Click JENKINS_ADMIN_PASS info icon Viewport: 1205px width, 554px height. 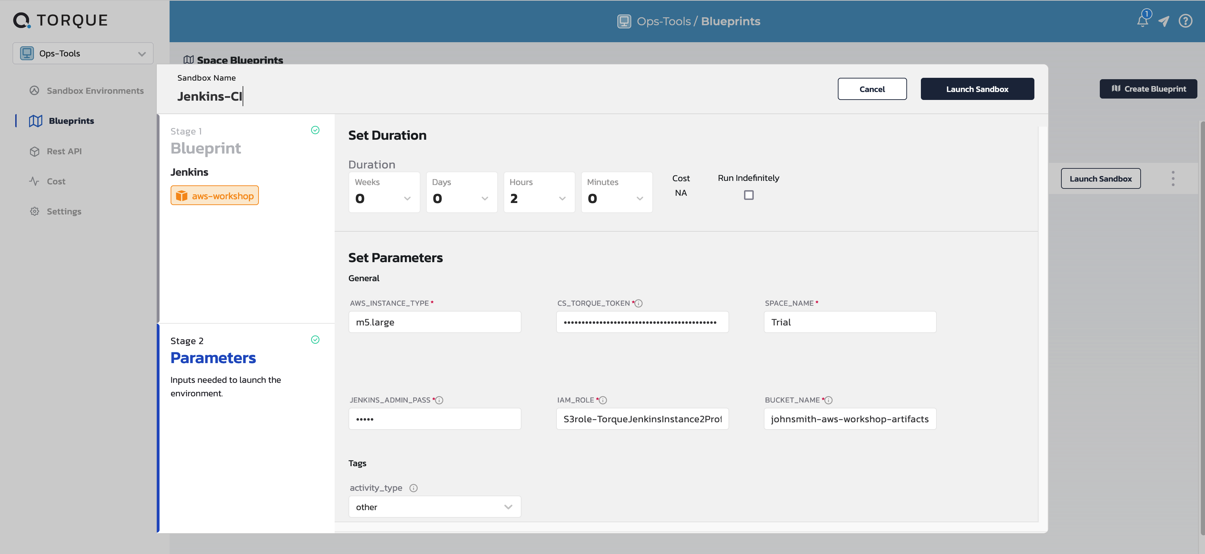(439, 400)
